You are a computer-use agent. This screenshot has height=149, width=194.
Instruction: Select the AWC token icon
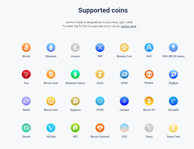click(x=149, y=47)
